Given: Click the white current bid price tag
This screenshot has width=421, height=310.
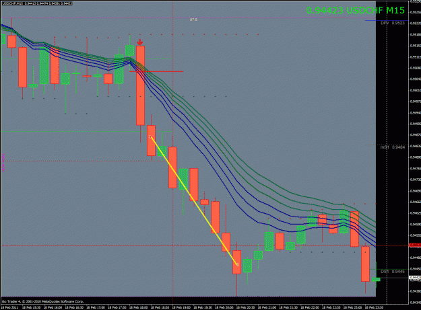Looking at the screenshot, I should 415,278.
